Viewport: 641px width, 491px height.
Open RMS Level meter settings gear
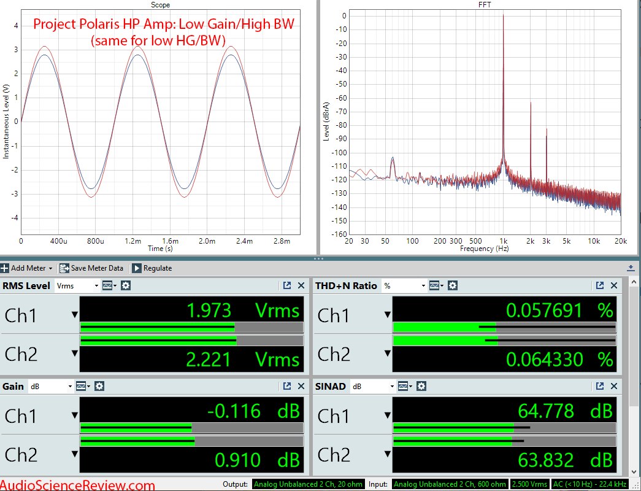coord(126,285)
